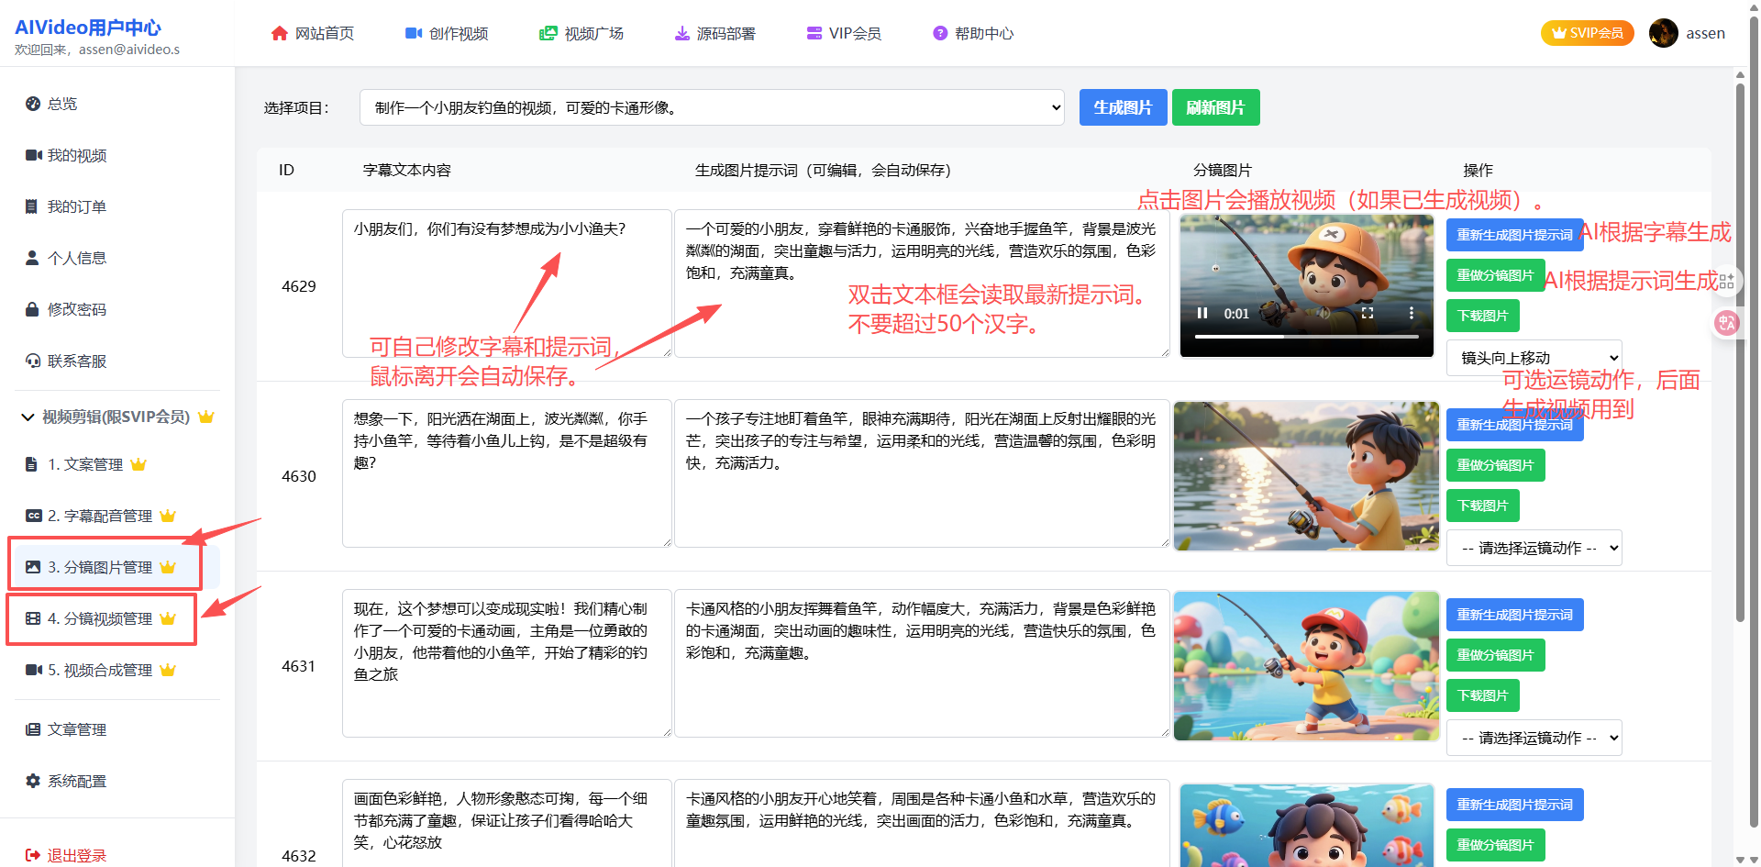Collapse the 视频剪辑 sidebar section

[x=28, y=417]
